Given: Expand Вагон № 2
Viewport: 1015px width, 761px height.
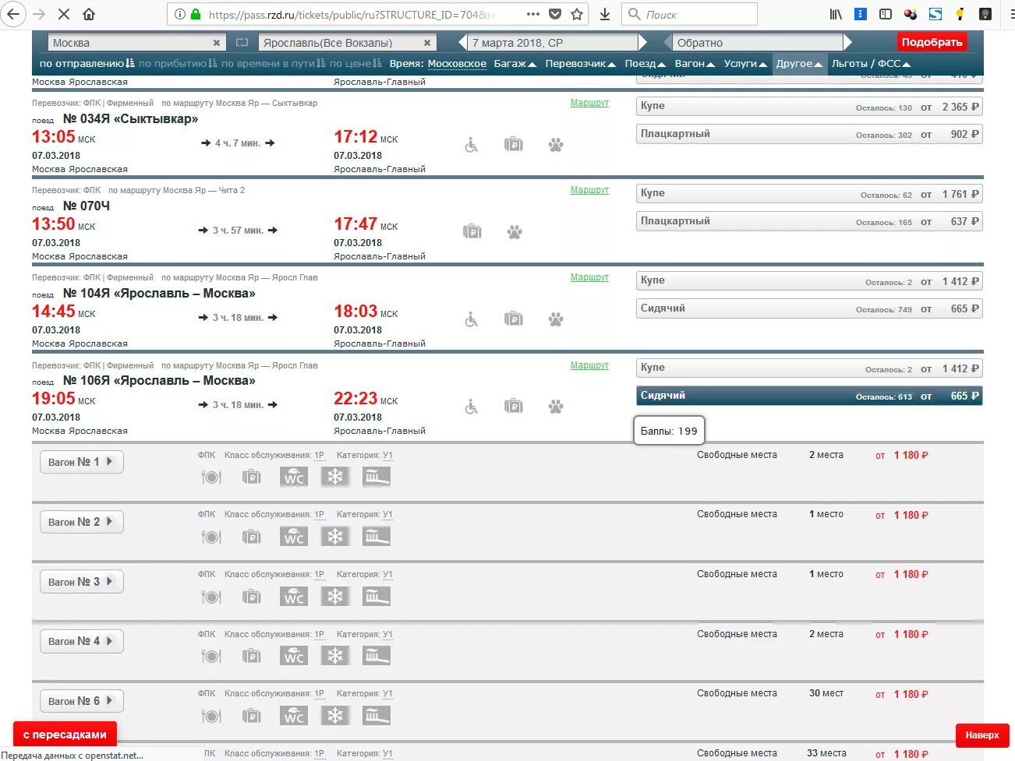Looking at the screenshot, I should click(82, 522).
